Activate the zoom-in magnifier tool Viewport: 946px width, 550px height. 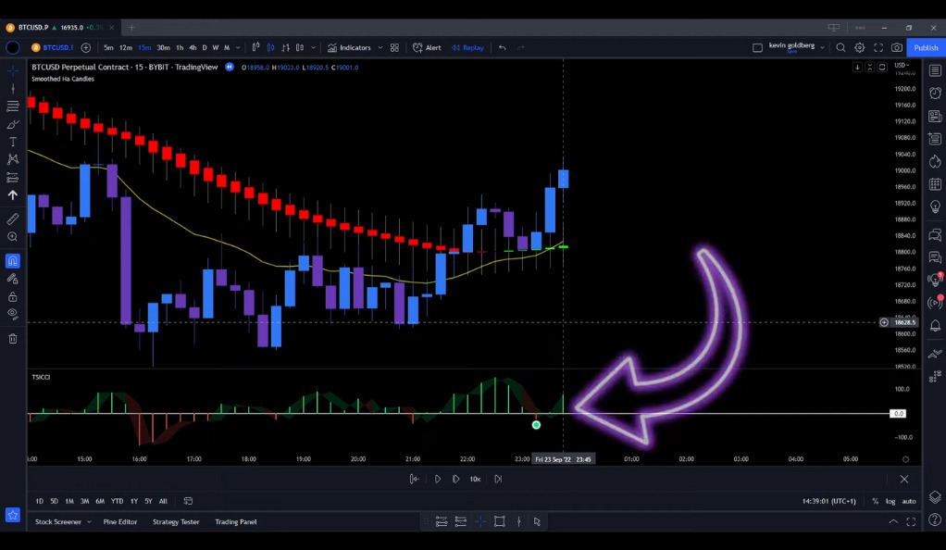[13, 237]
